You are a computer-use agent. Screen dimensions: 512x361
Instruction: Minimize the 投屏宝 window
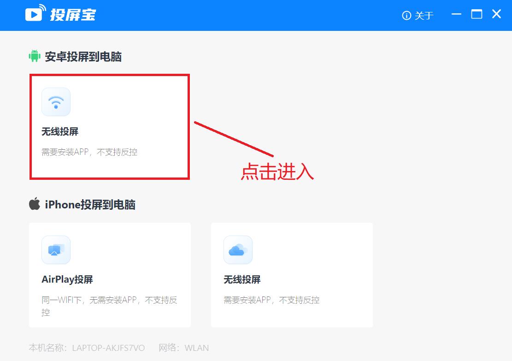(x=456, y=14)
